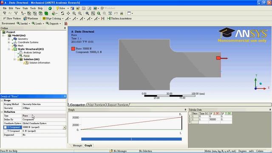Click the Label tool icon
Viewport: 272px width, 153px height.
pyautogui.click(x=5, y=13)
